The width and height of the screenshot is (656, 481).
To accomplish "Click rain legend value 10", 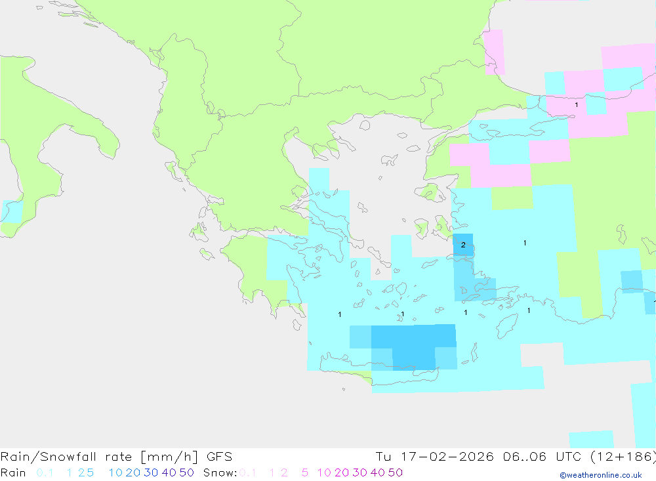I will [115, 472].
